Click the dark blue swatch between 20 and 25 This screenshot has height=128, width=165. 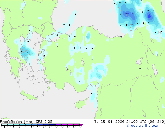(46, 125)
